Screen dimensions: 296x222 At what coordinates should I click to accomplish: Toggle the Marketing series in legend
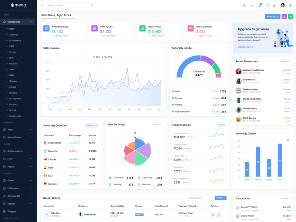[107, 57]
